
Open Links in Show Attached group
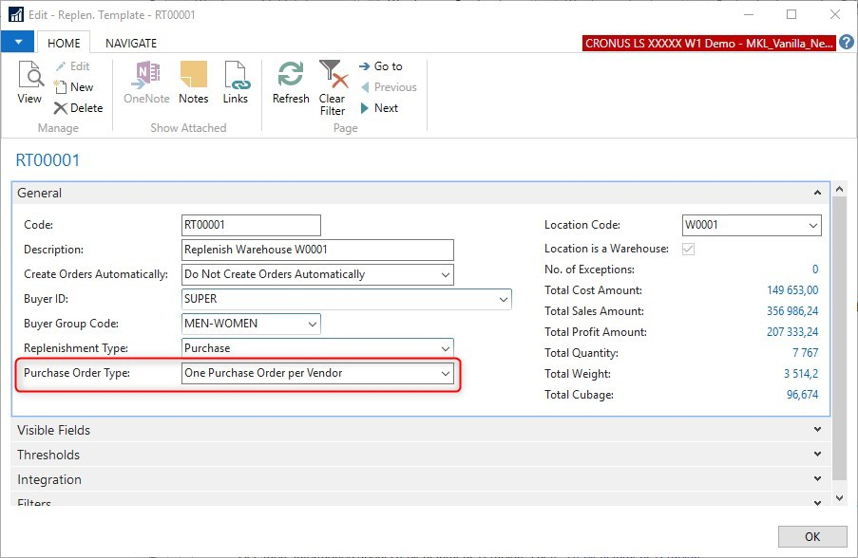[235, 84]
